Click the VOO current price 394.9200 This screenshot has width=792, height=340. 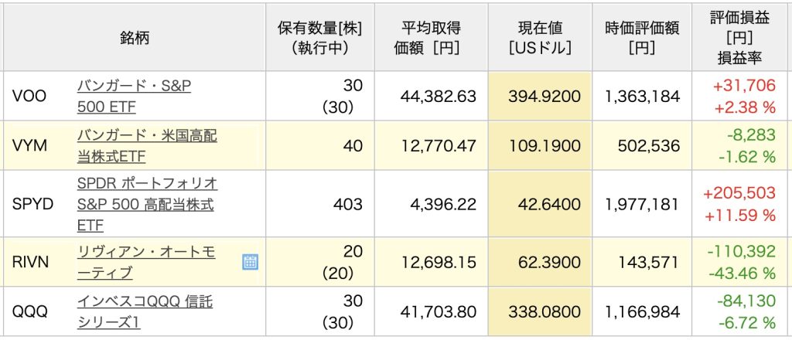tap(544, 97)
